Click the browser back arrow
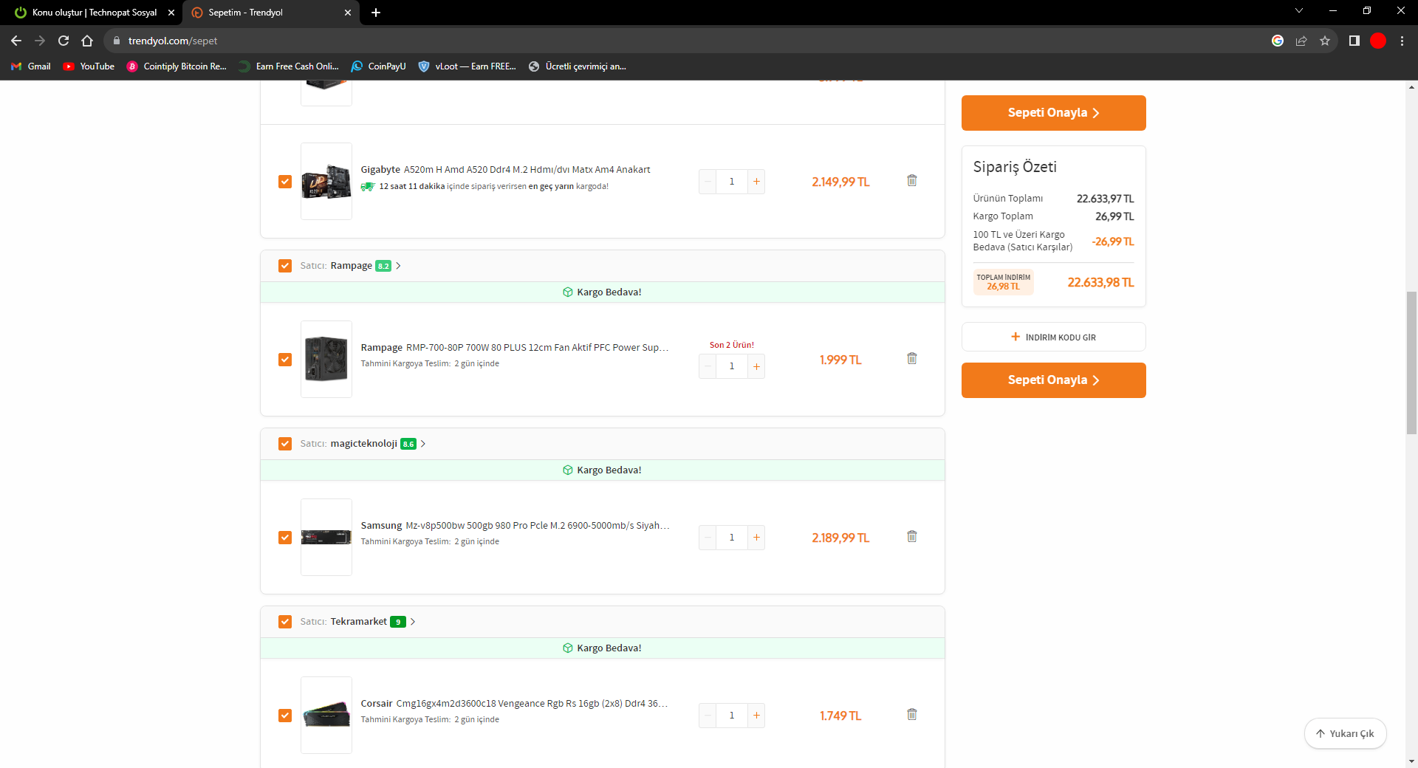Screen dimensions: 1418x768 coord(16,41)
